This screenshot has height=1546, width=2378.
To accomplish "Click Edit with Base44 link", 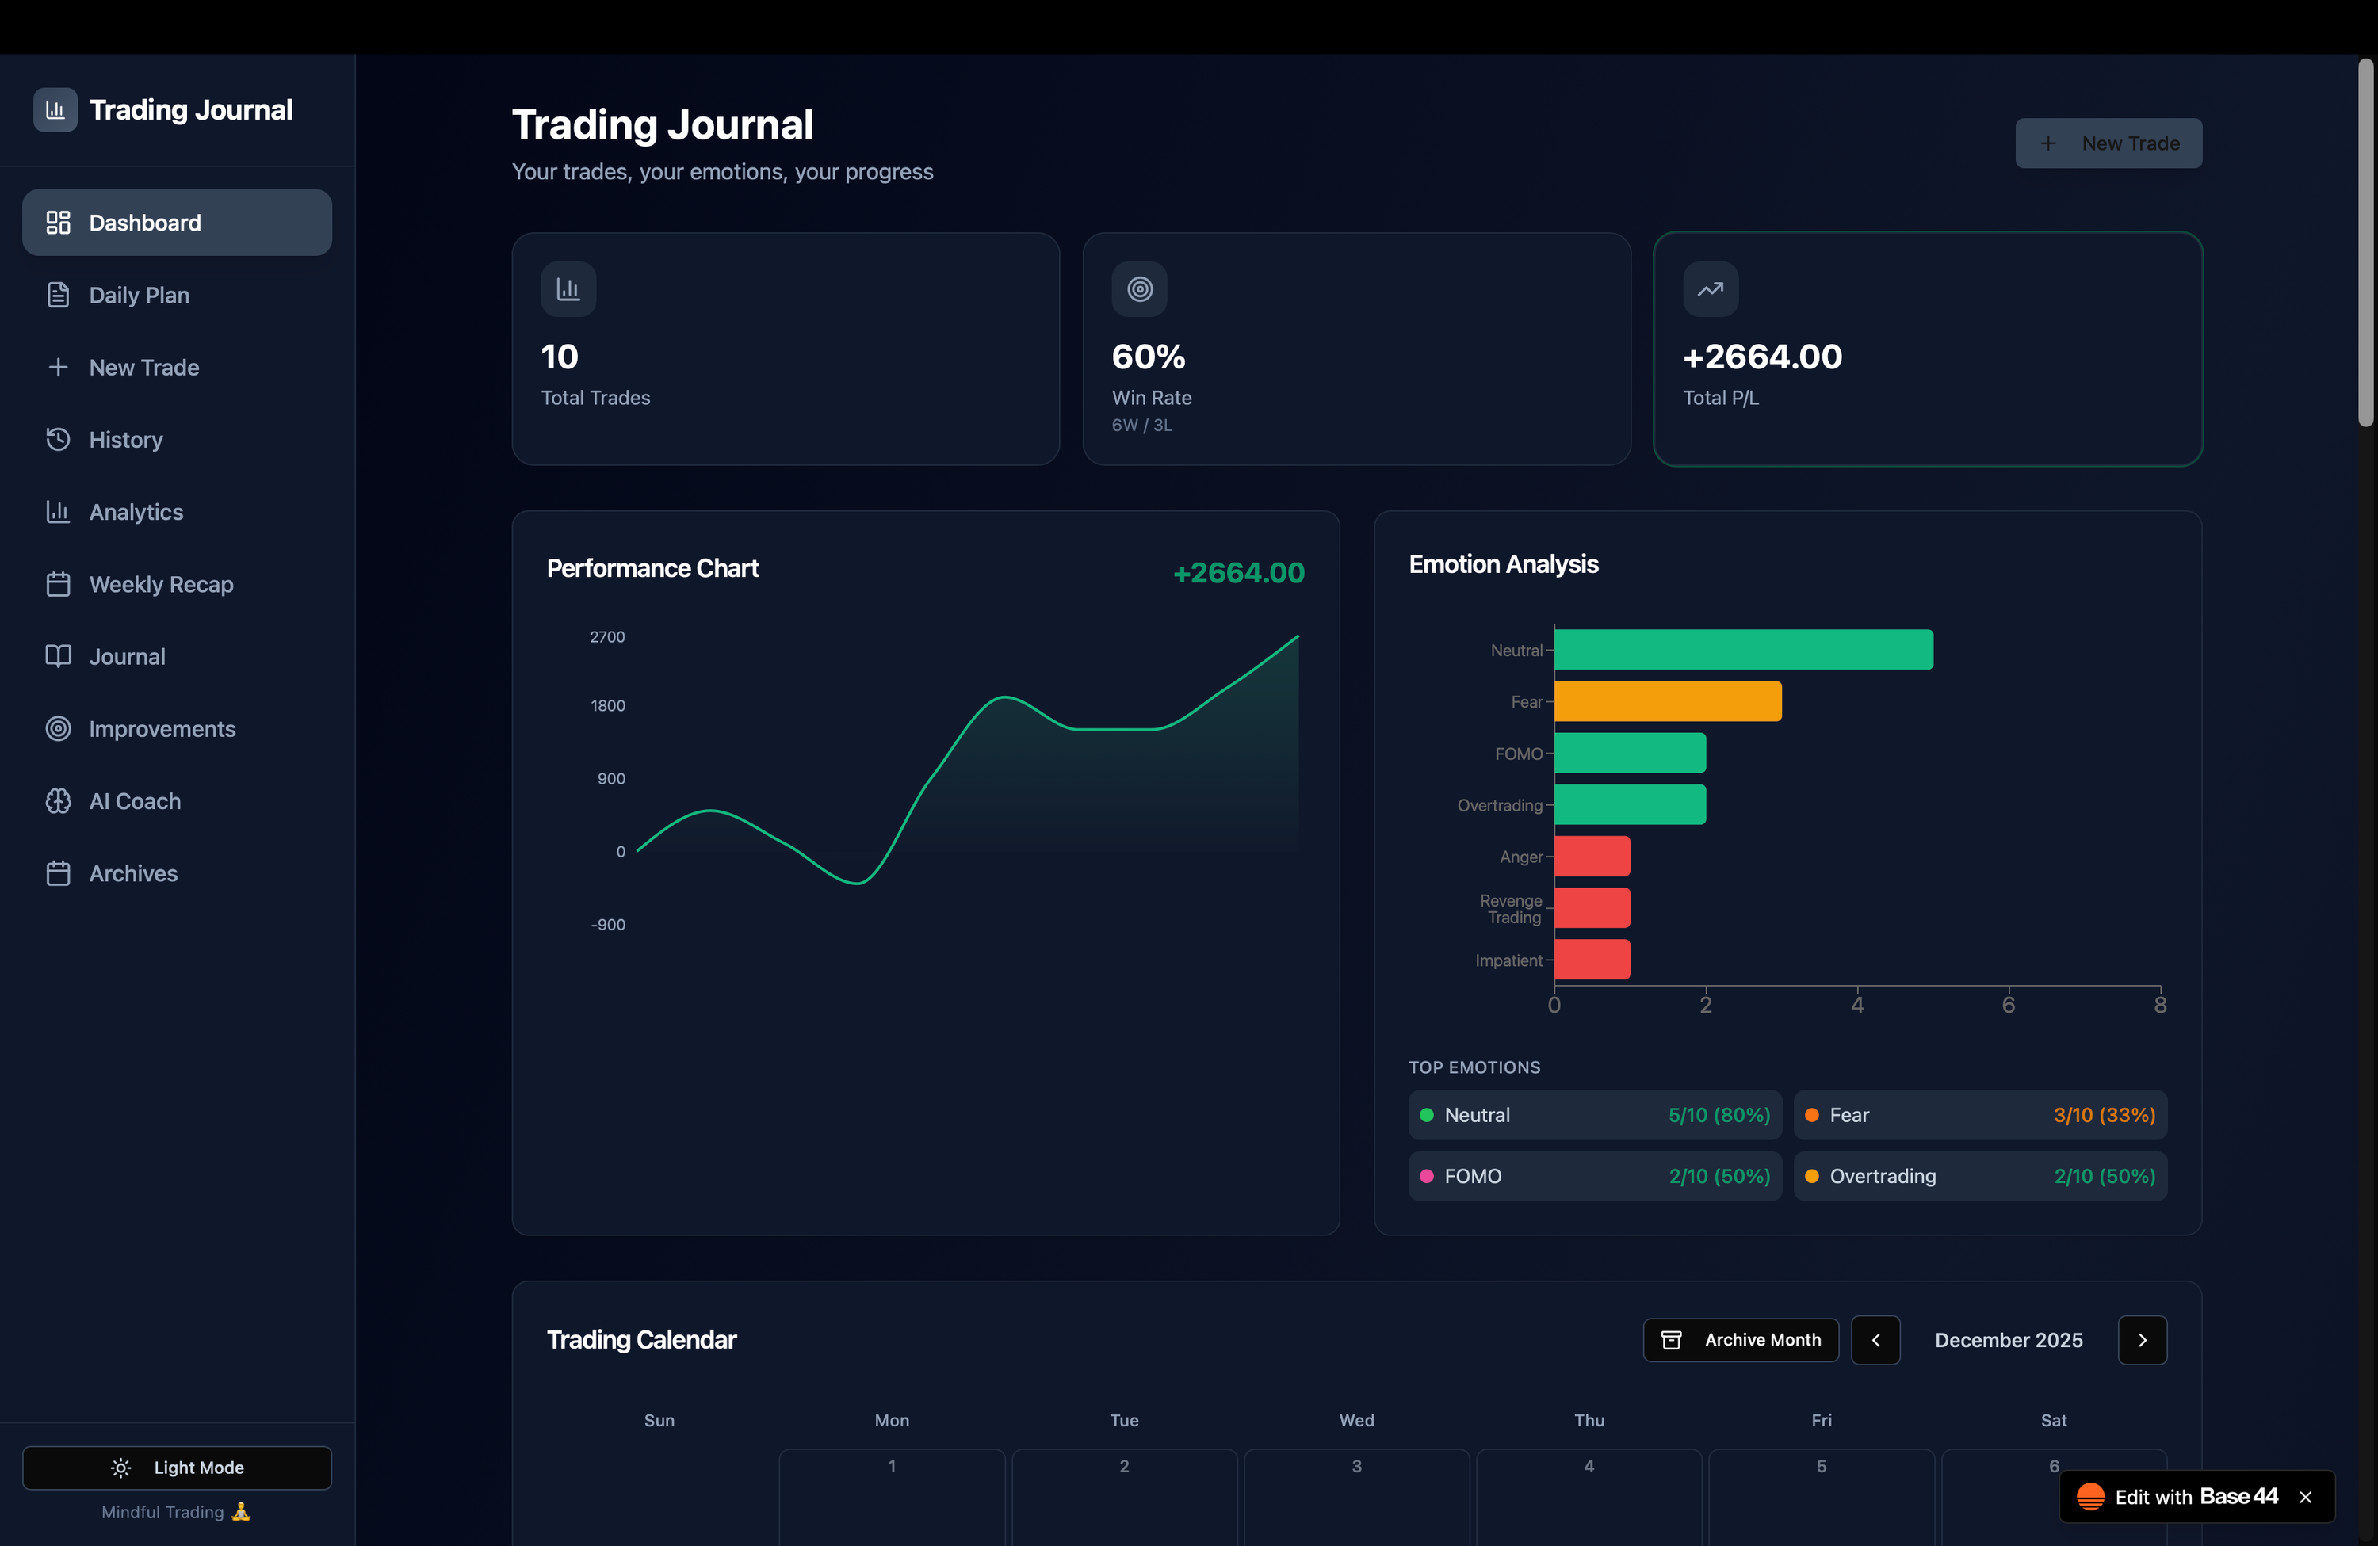I will pyautogui.click(x=2196, y=1496).
